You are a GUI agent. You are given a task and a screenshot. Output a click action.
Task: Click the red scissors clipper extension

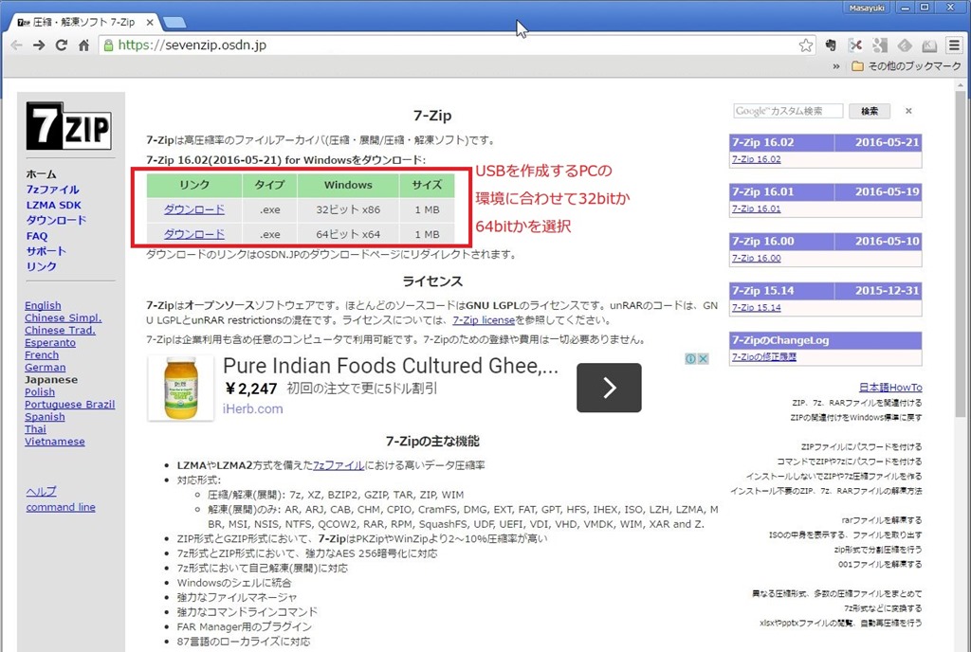coord(856,45)
